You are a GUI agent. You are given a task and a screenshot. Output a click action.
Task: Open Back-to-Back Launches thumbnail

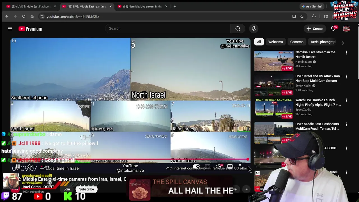pyautogui.click(x=274, y=109)
